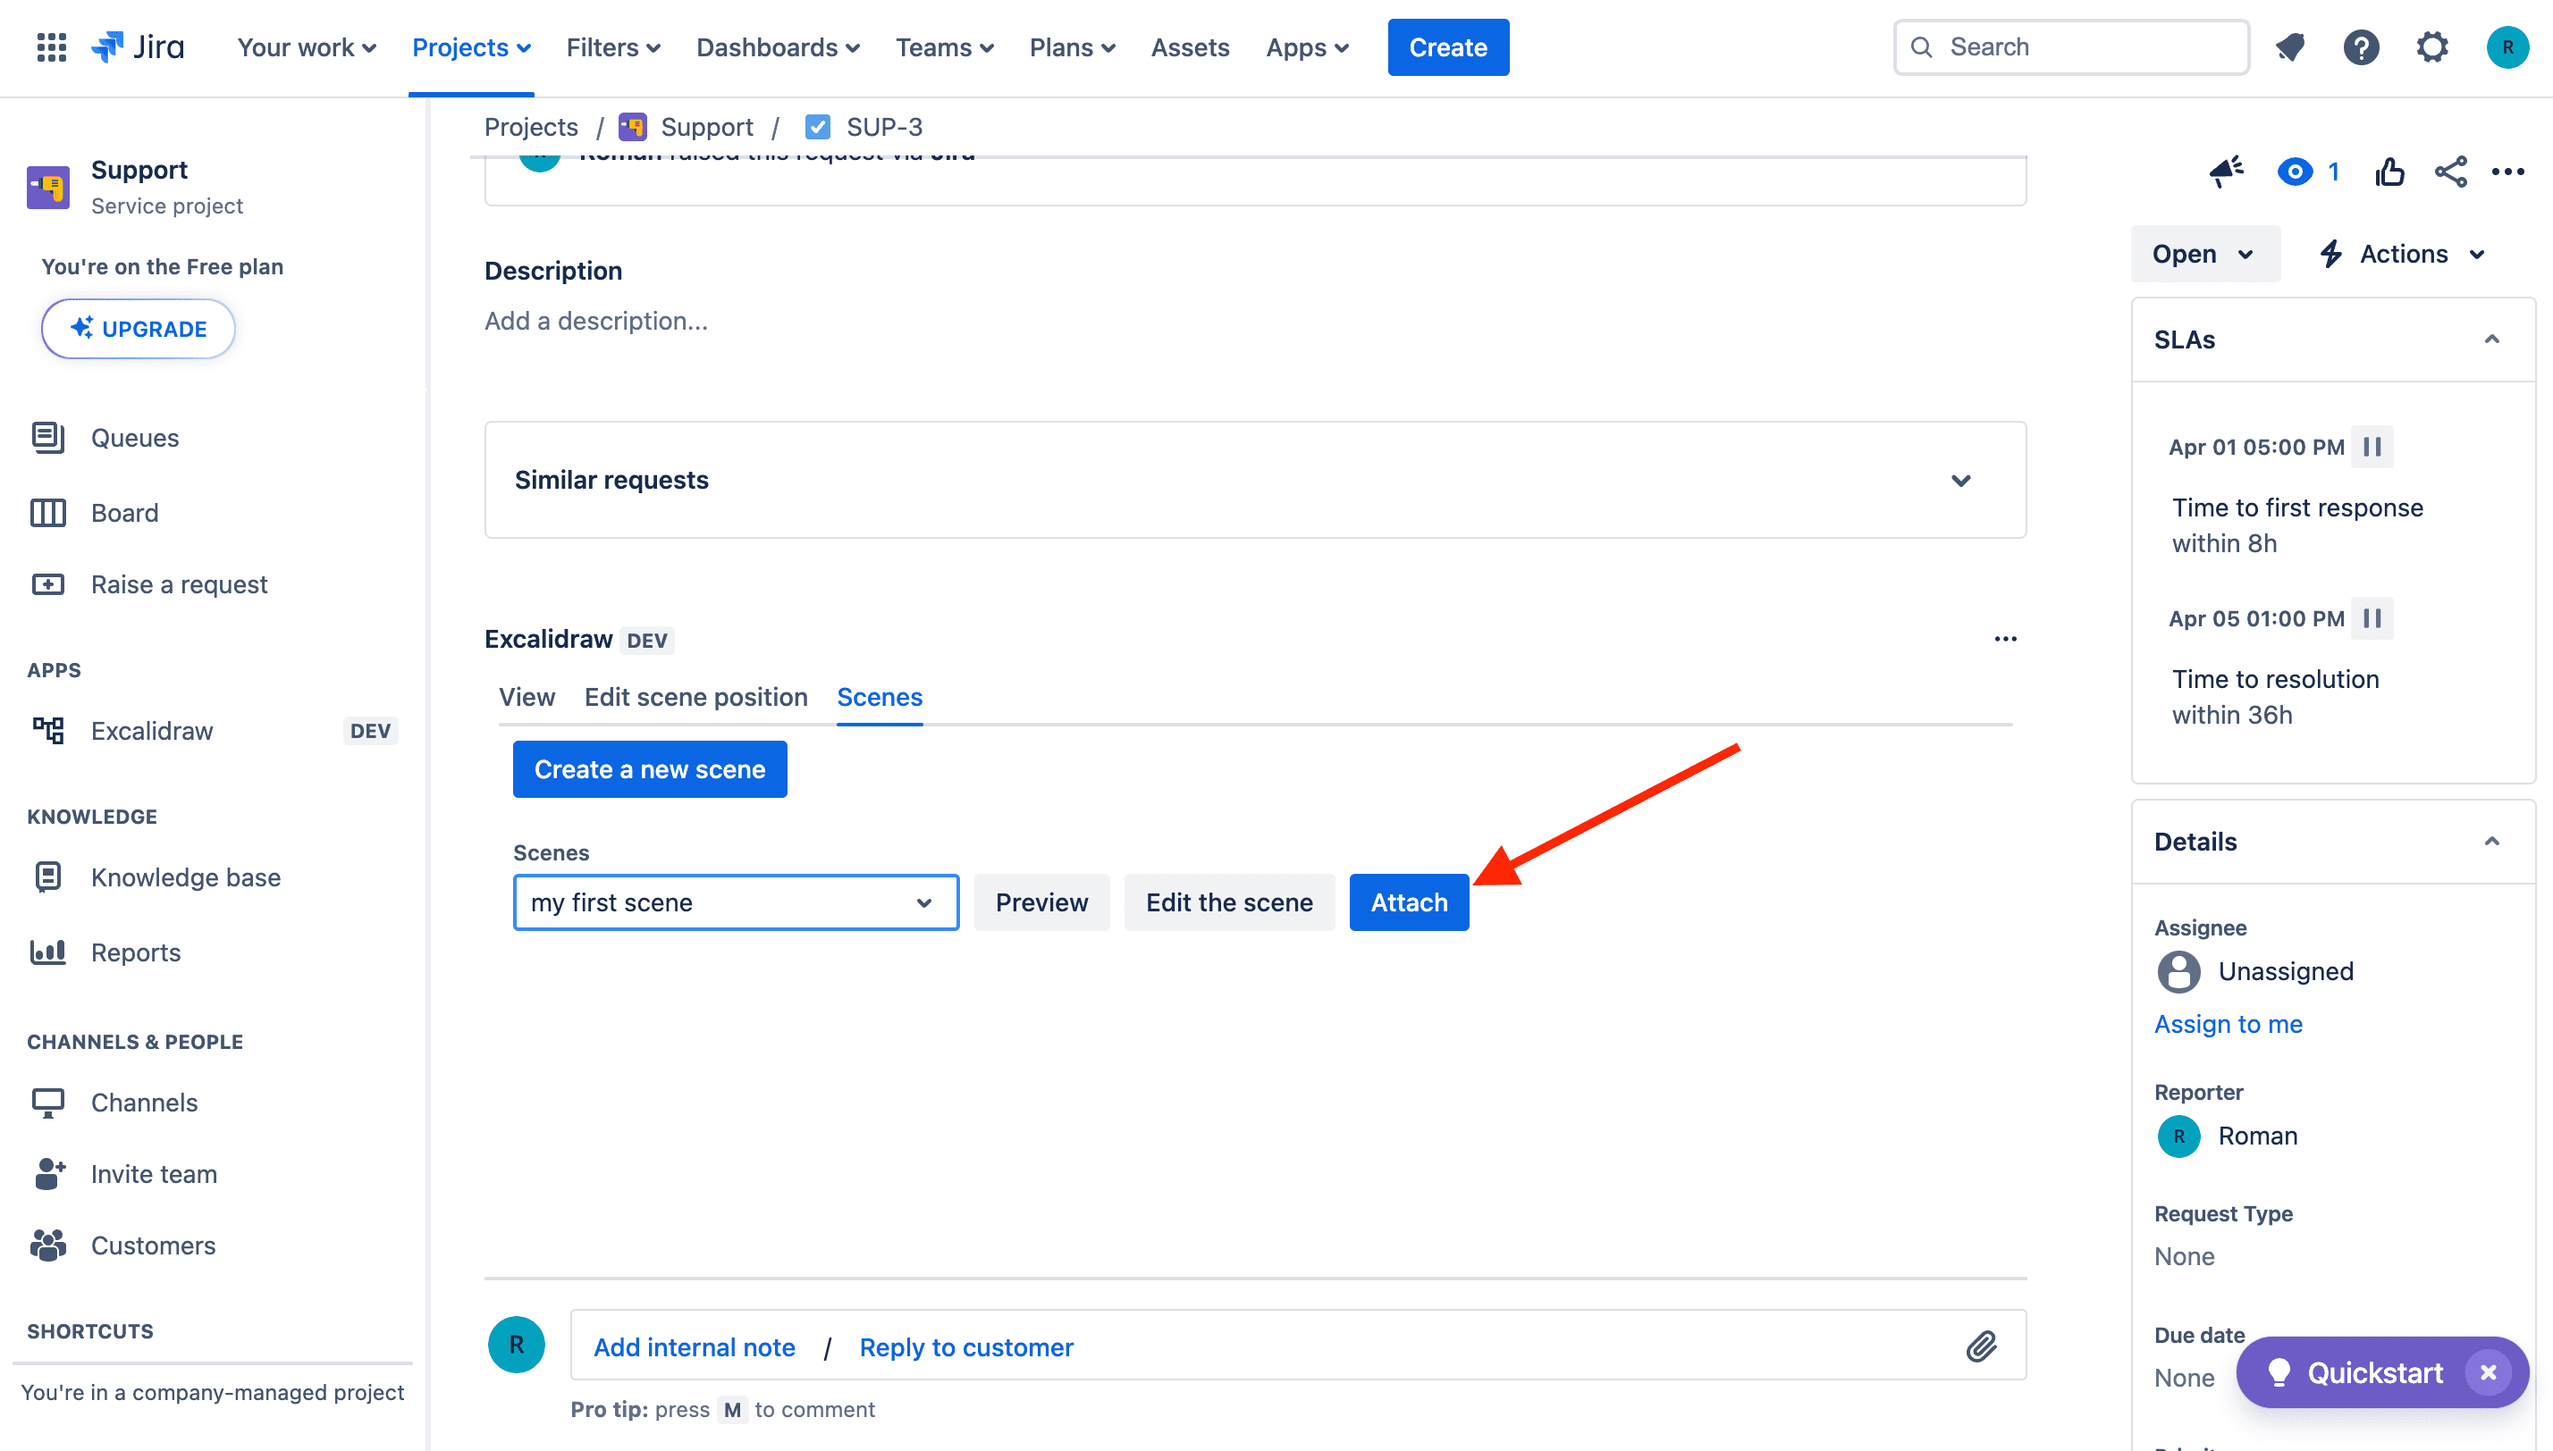Open the Plans dropdown menu

pyautogui.click(x=1072, y=46)
